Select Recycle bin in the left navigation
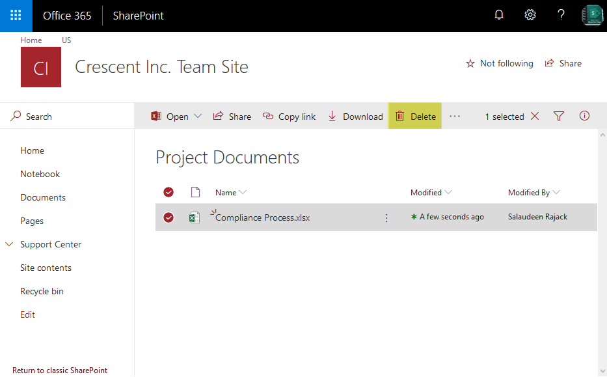 tap(42, 291)
